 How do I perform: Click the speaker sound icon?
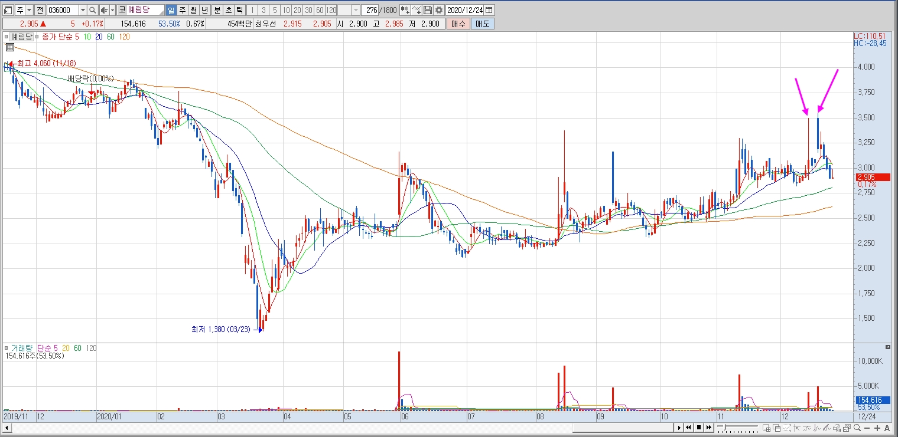[x=104, y=10]
